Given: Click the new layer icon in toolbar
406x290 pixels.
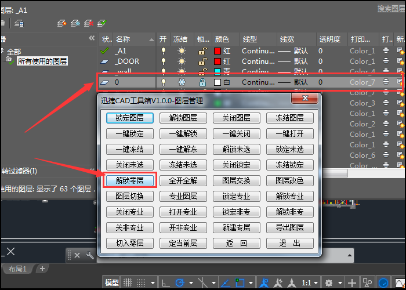Looking at the screenshot, I should click(61, 24).
